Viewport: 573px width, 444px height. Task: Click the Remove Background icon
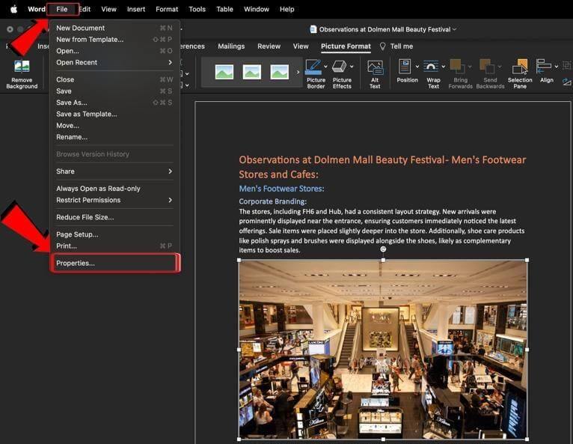point(22,67)
